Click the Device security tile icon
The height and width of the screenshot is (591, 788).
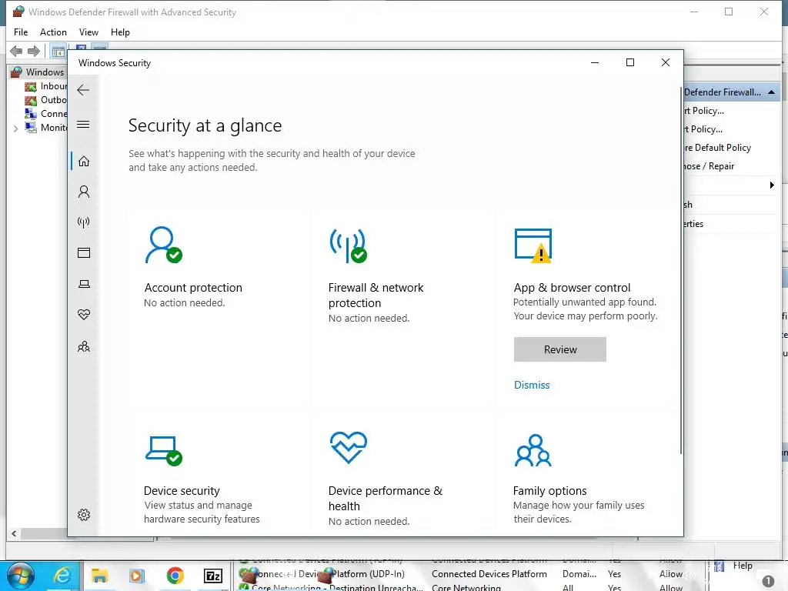coord(163,451)
